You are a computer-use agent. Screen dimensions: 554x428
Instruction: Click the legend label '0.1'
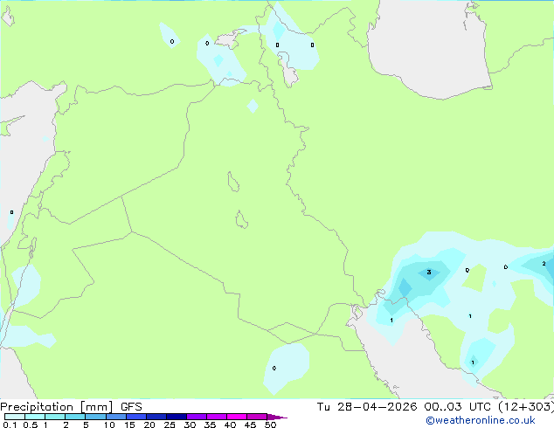pos(10,425)
